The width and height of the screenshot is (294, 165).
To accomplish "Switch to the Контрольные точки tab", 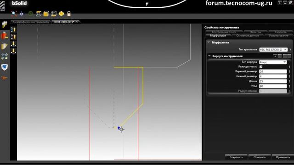I will [224, 32].
